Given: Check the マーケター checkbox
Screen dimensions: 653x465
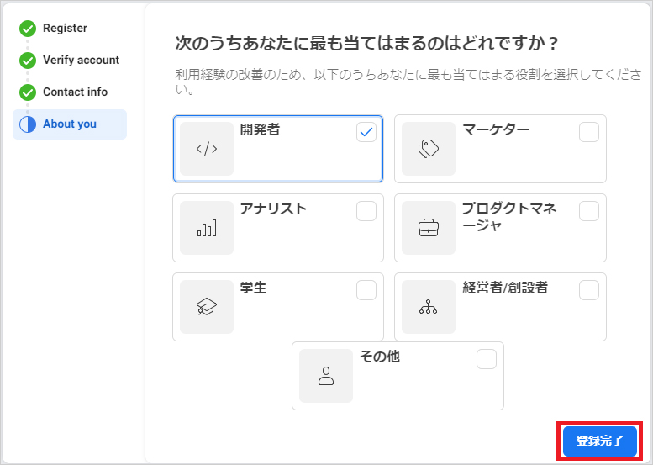Looking at the screenshot, I should pos(589,132).
